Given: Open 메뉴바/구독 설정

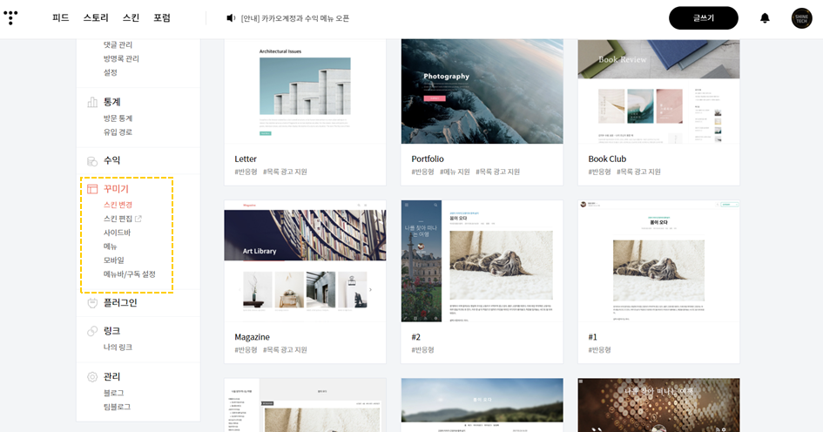Looking at the screenshot, I should tap(129, 274).
